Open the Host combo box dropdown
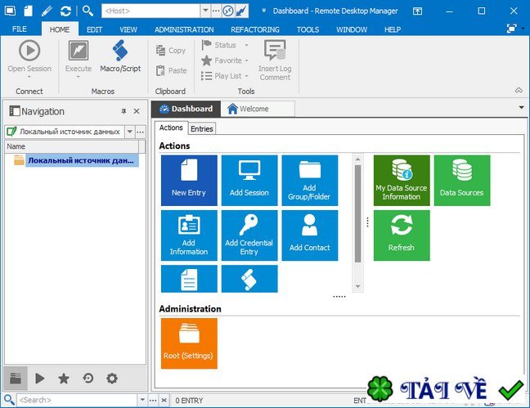Image resolution: width=530 pixels, height=408 pixels. [x=204, y=11]
